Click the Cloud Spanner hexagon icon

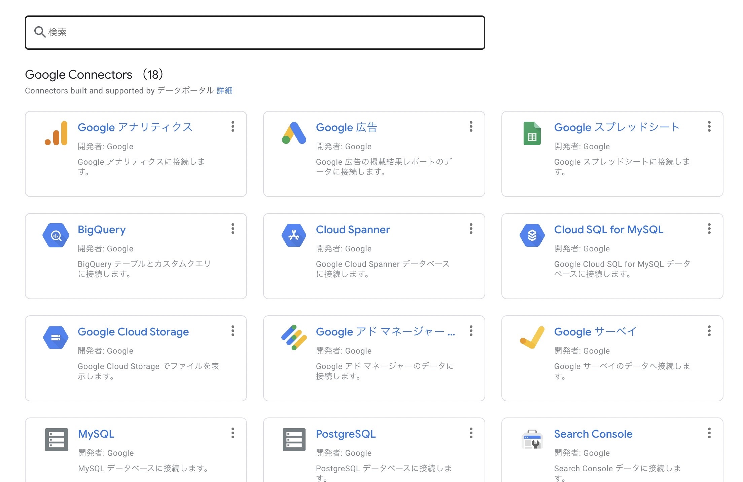(x=294, y=235)
